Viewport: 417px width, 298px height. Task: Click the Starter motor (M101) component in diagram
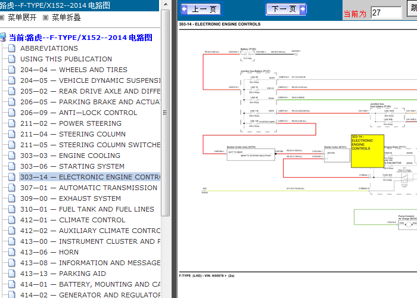337,156
